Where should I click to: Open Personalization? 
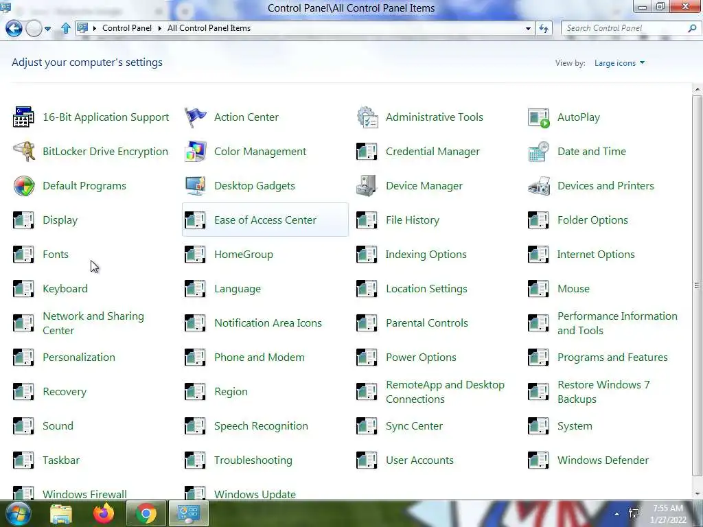coord(79,358)
